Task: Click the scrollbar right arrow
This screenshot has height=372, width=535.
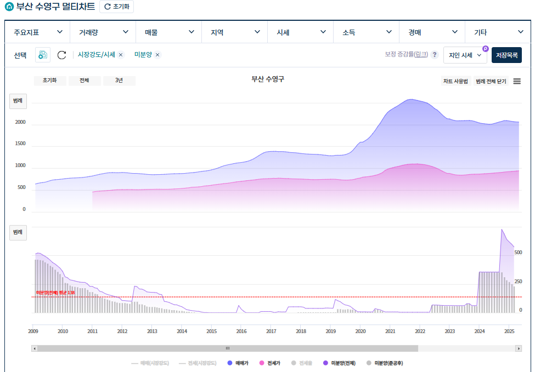Action: click(519, 348)
